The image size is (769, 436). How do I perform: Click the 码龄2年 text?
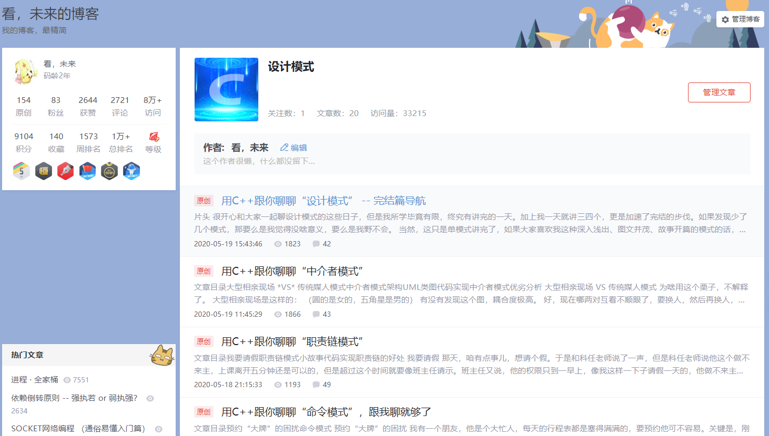click(57, 76)
